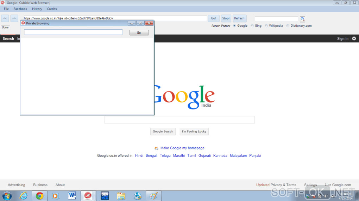Open globe application on taskbar

point(137,196)
